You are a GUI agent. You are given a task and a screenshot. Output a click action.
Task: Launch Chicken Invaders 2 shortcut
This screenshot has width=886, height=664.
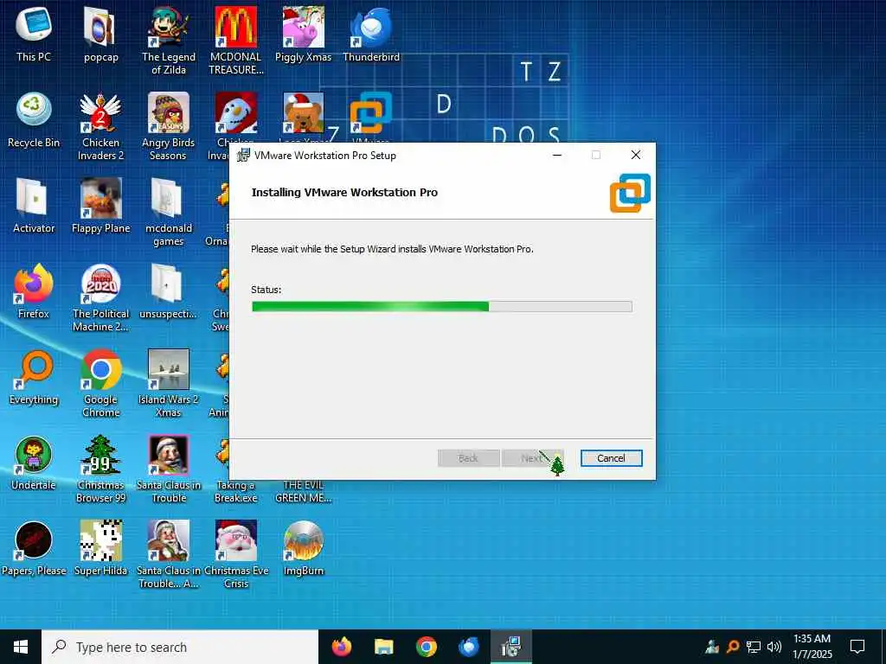click(x=100, y=126)
